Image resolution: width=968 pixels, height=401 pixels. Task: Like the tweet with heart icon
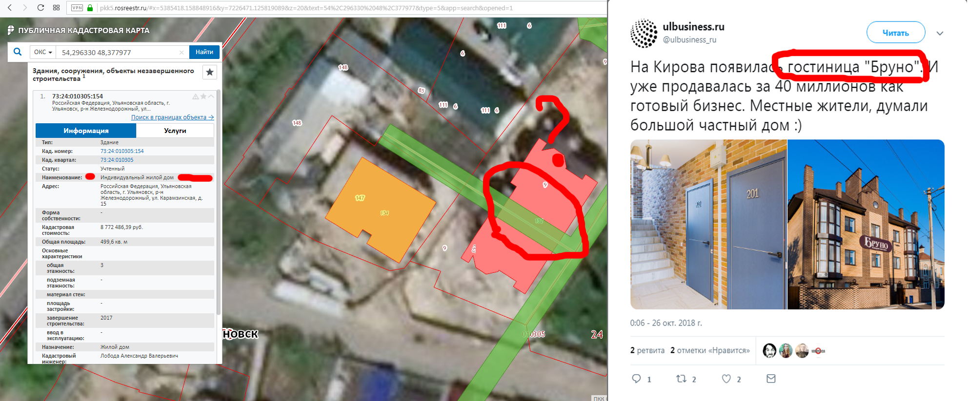726,379
